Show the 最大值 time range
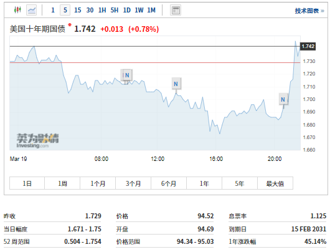Viewport: 330px width, 252px height. [275, 183]
